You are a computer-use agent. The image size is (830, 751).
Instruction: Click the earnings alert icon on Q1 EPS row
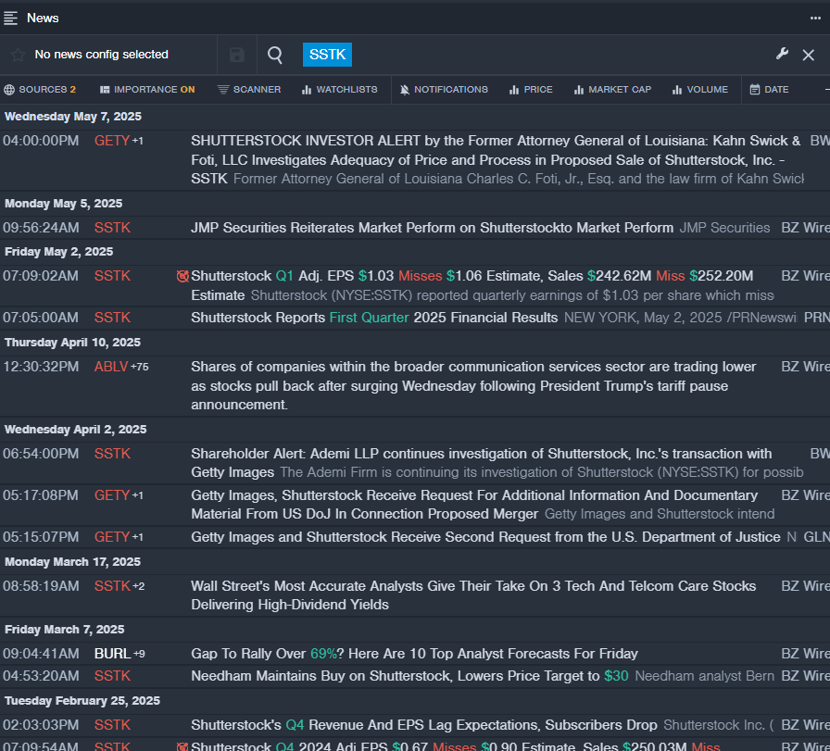pyautogui.click(x=182, y=276)
